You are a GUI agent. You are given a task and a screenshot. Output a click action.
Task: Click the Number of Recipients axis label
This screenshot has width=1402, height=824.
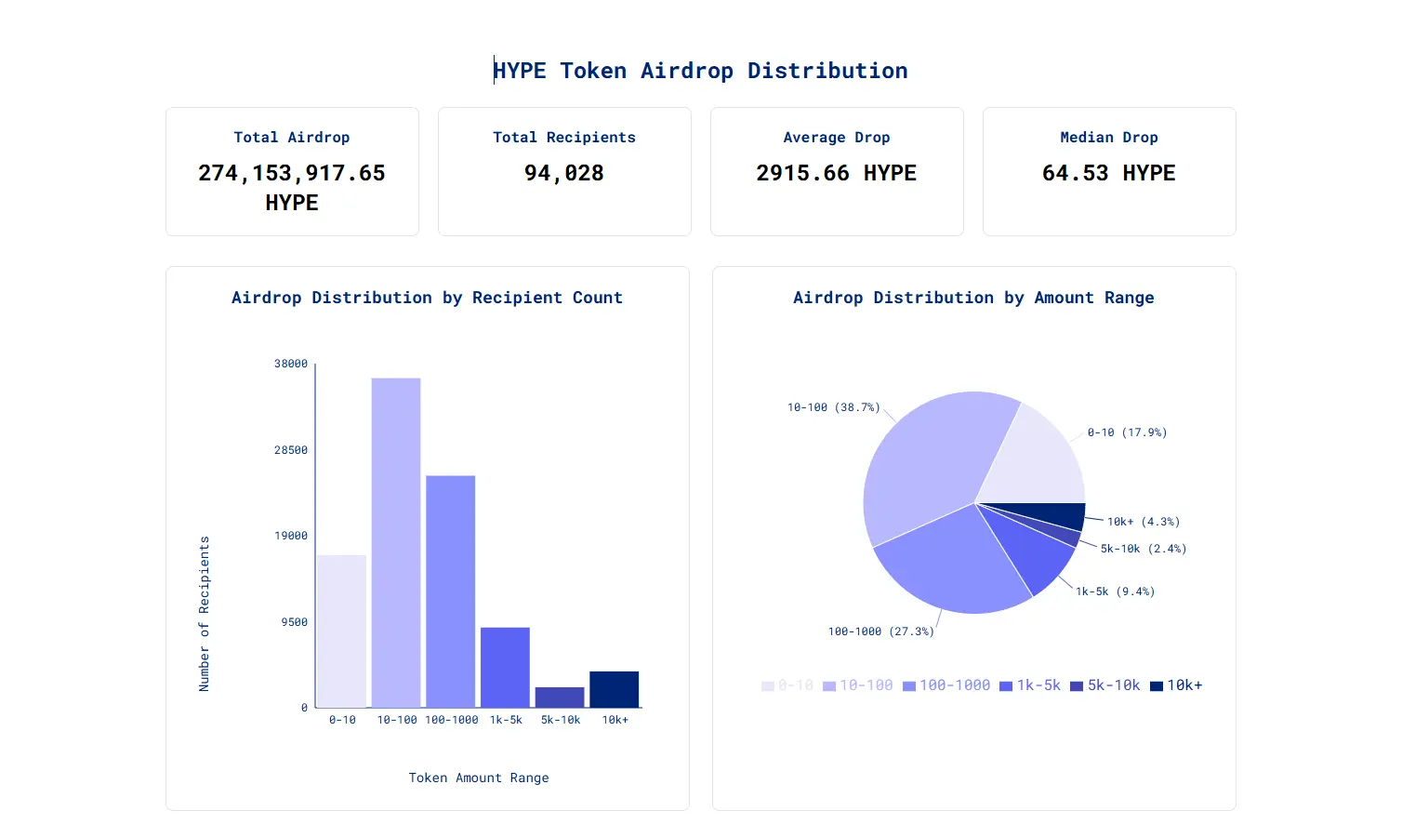pos(205,616)
